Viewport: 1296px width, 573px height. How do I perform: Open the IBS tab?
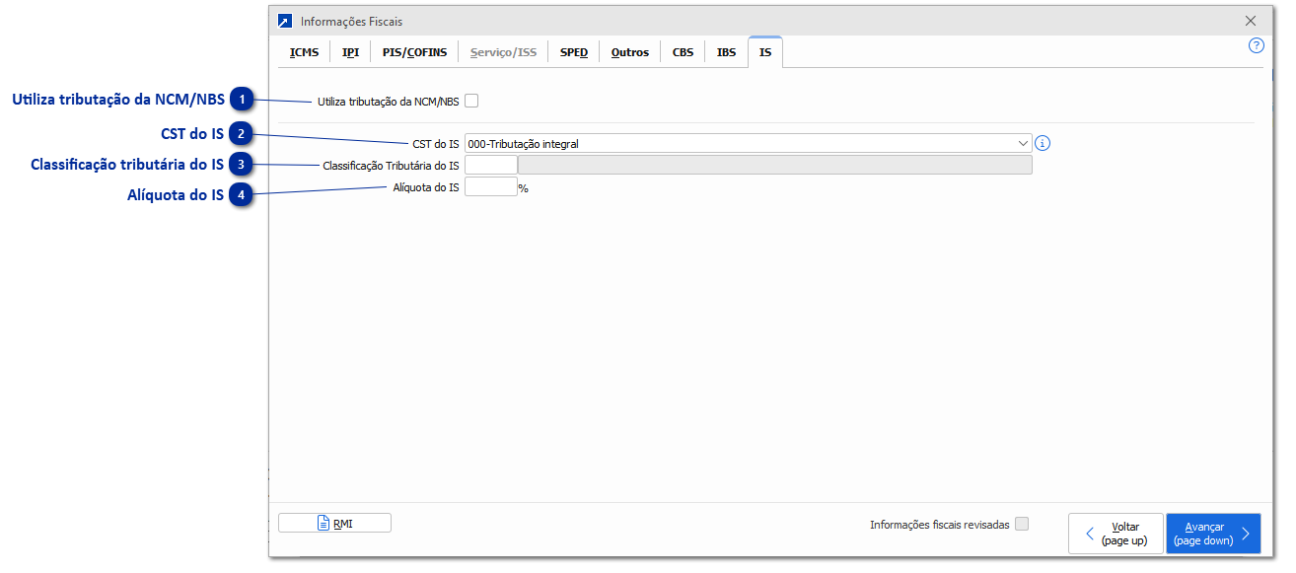pyautogui.click(x=726, y=52)
